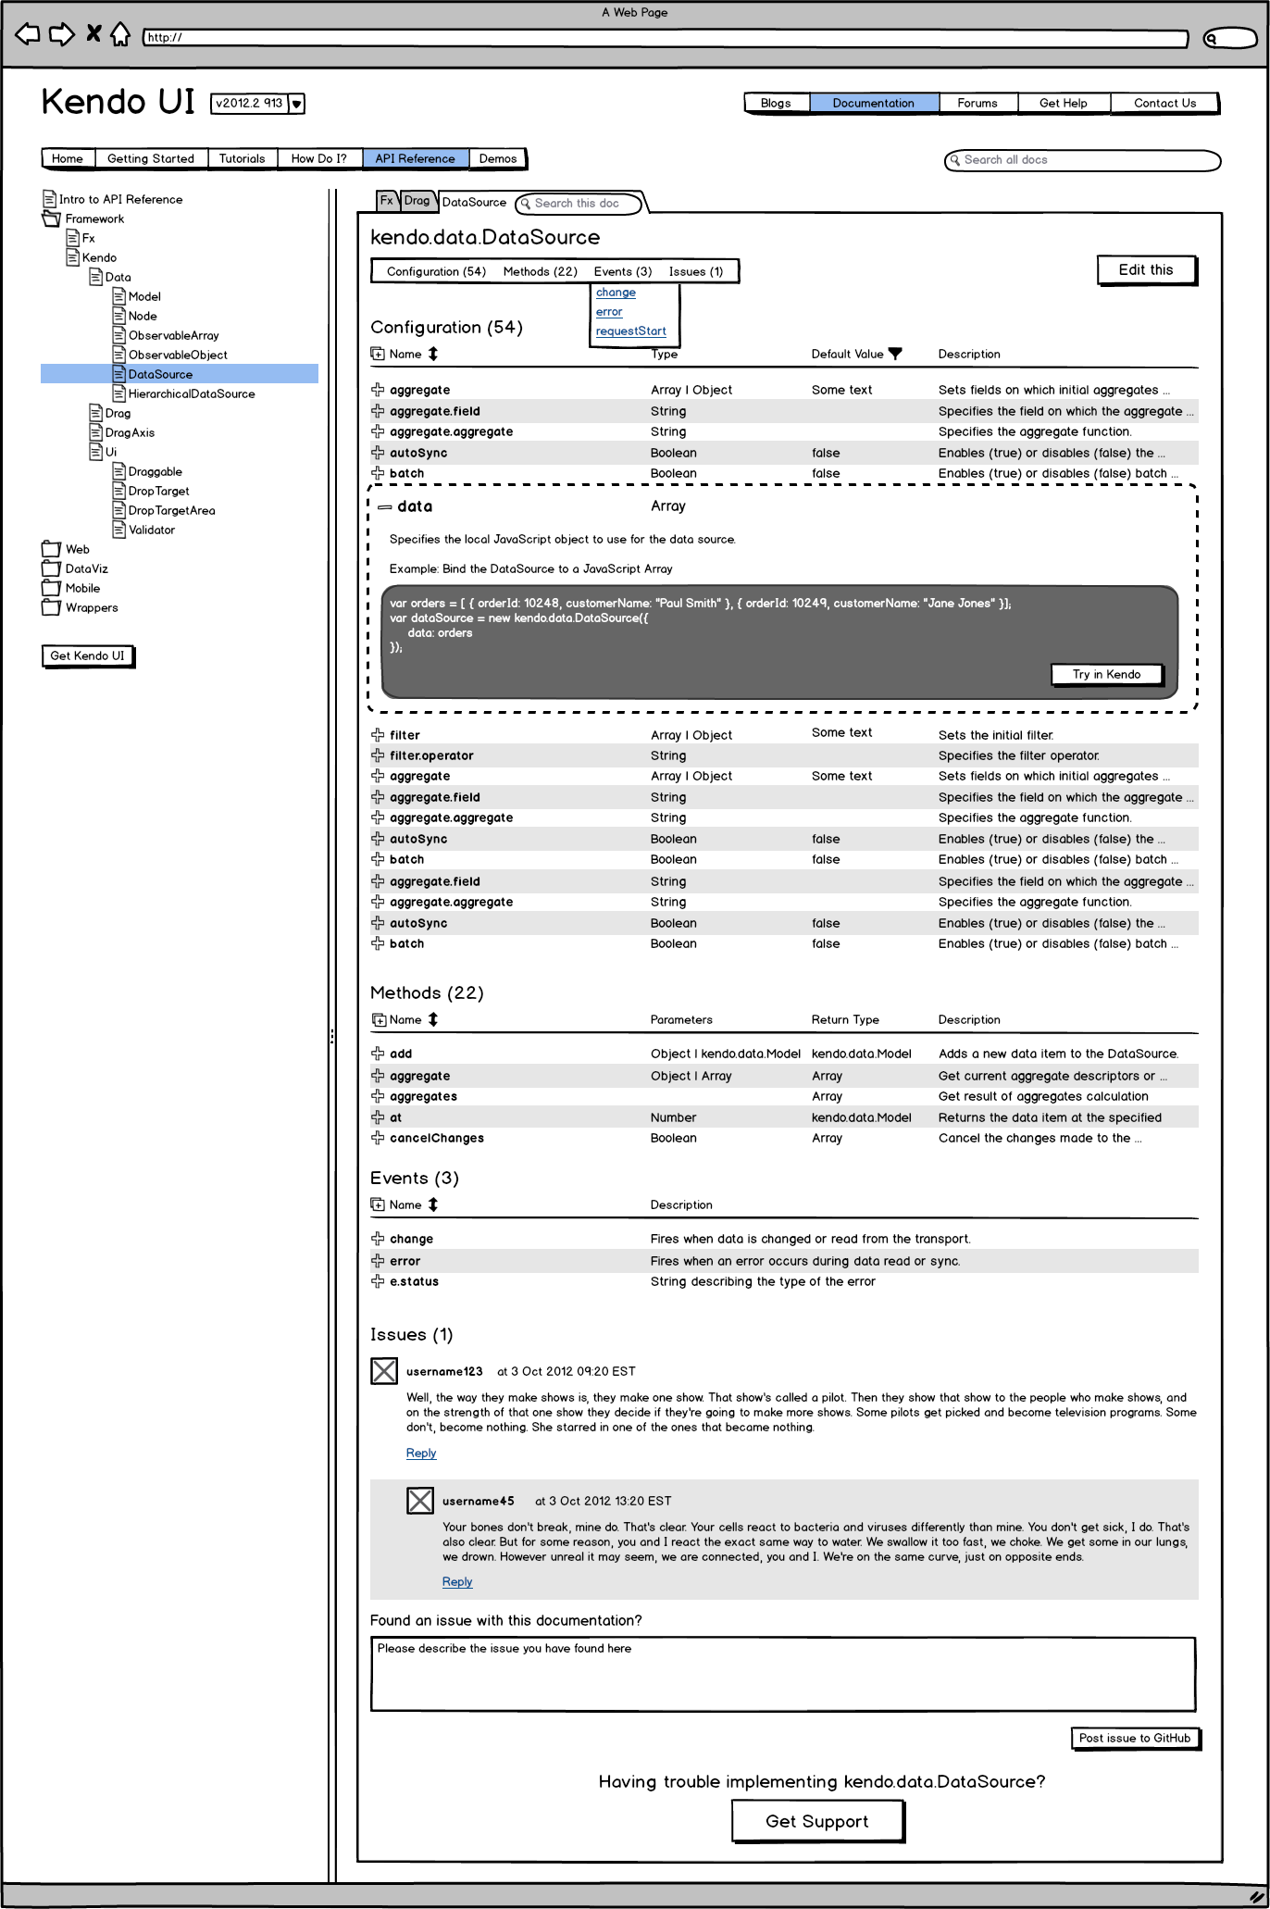Click Reply under username123 comment
This screenshot has height=1909, width=1270.
coord(421,1454)
